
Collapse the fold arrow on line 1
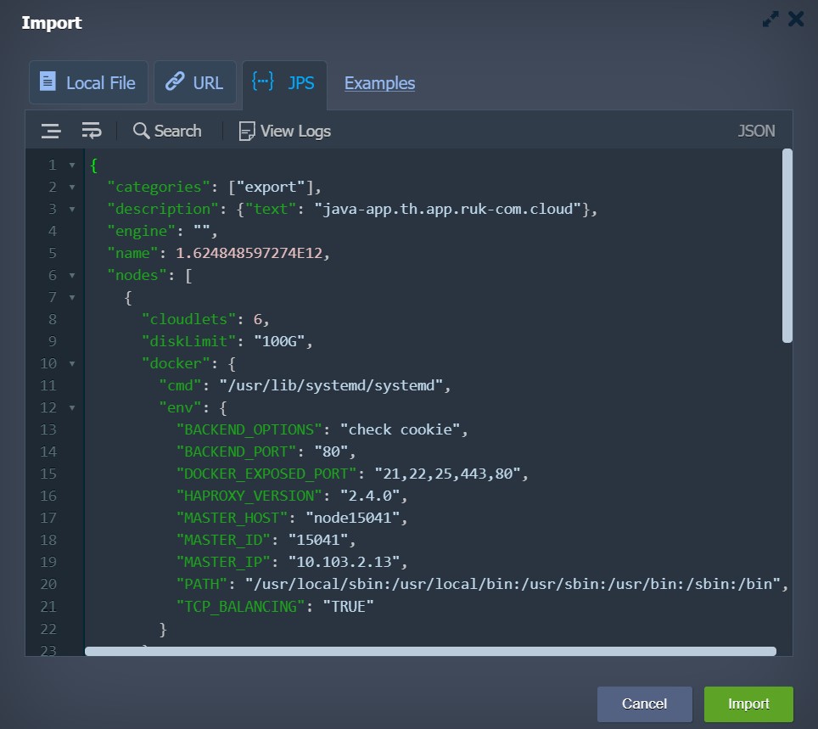tap(72, 165)
